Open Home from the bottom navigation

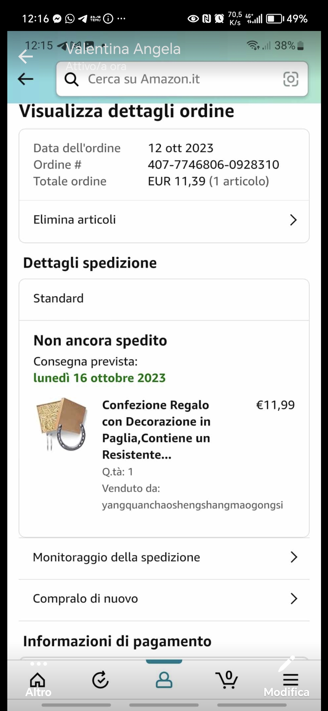pos(38,679)
